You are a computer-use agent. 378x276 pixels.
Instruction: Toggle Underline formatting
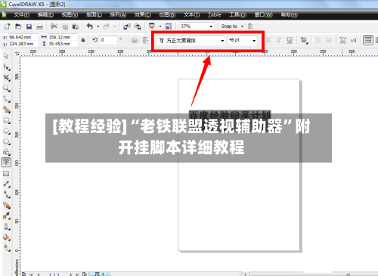pos(290,40)
